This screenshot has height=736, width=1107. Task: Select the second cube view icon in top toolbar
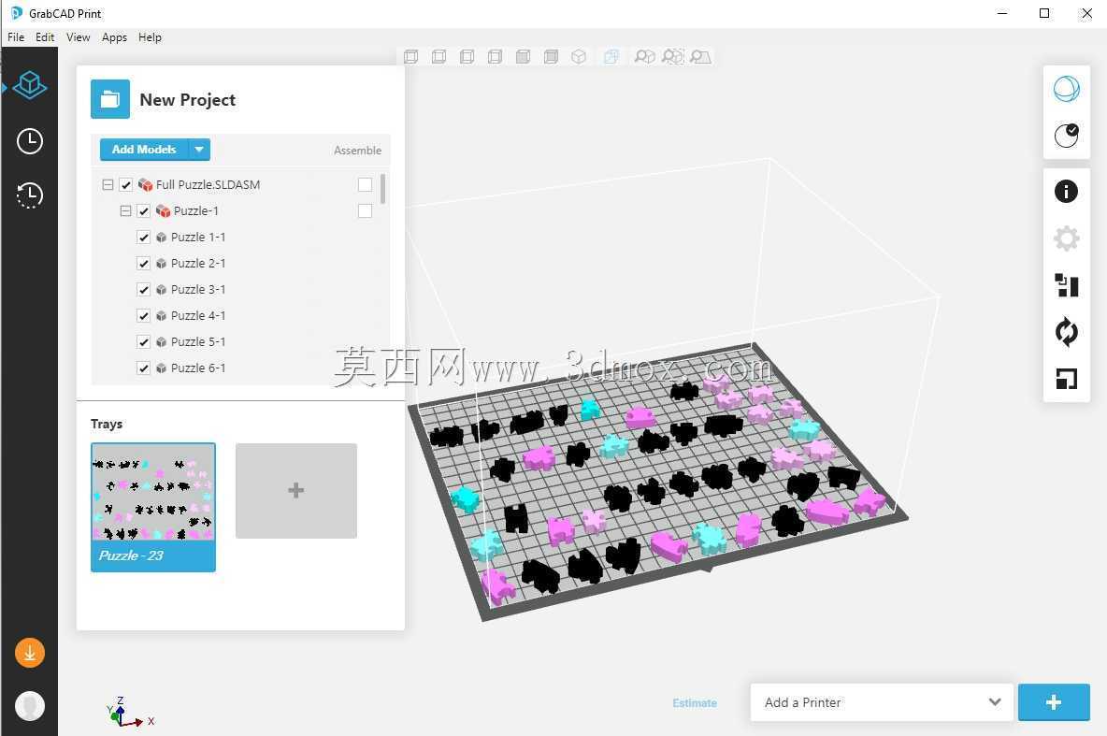tap(439, 56)
